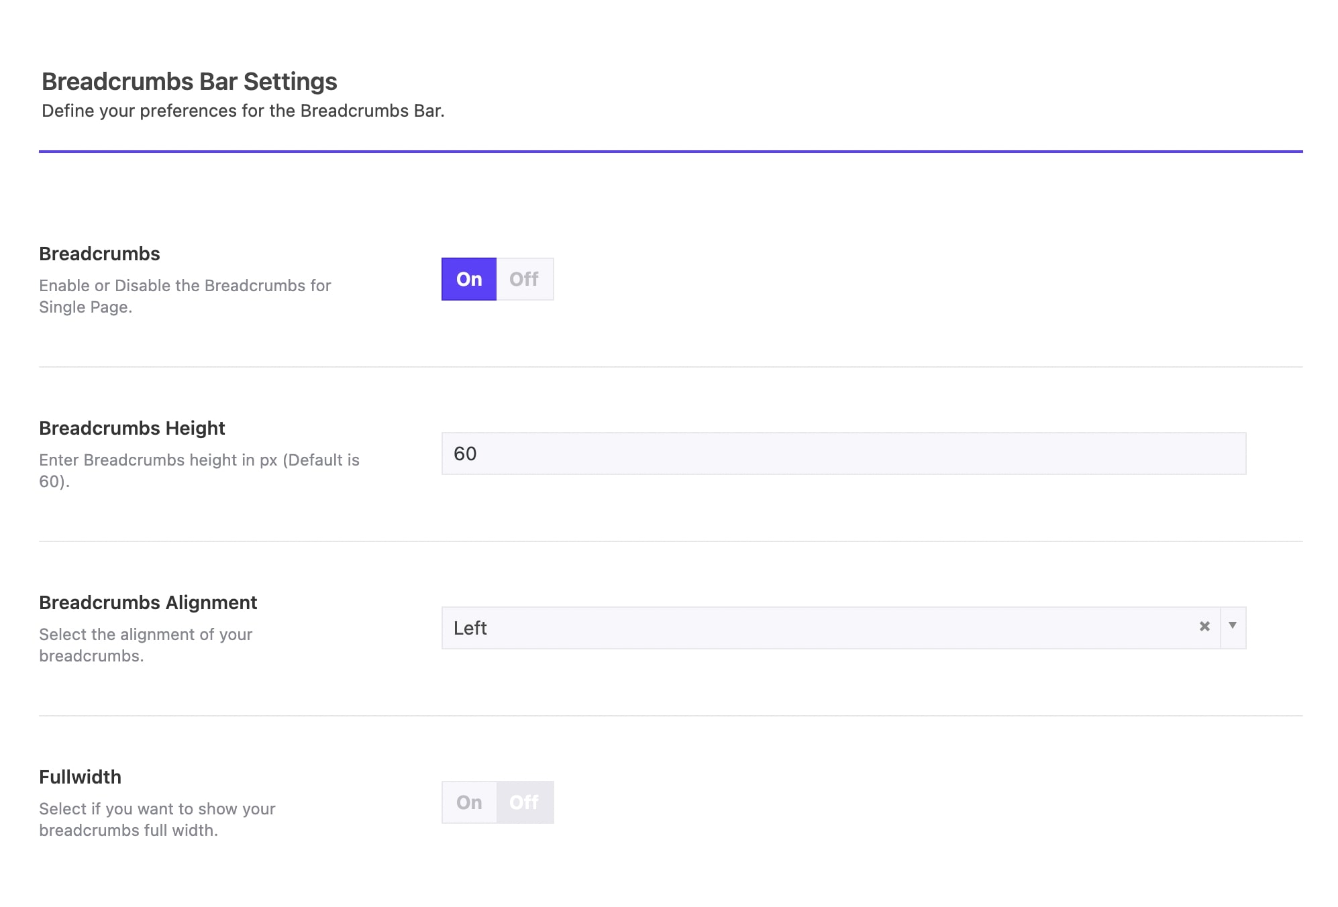Image resolution: width=1338 pixels, height=907 pixels.
Task: Click the Breadcrumbs option label
Action: coord(99,254)
